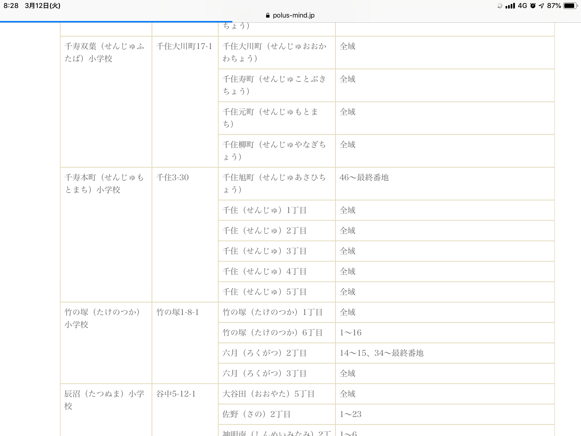The height and width of the screenshot is (436, 581).
Task: Tap the 46〜最終番地 range cell
Action: 364,177
